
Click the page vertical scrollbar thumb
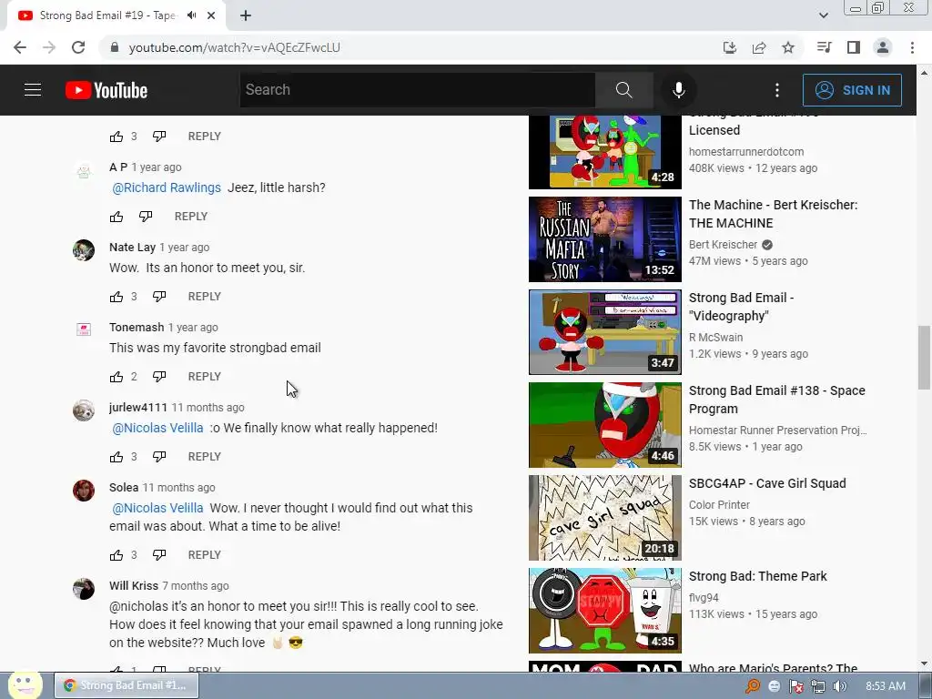tap(924, 357)
